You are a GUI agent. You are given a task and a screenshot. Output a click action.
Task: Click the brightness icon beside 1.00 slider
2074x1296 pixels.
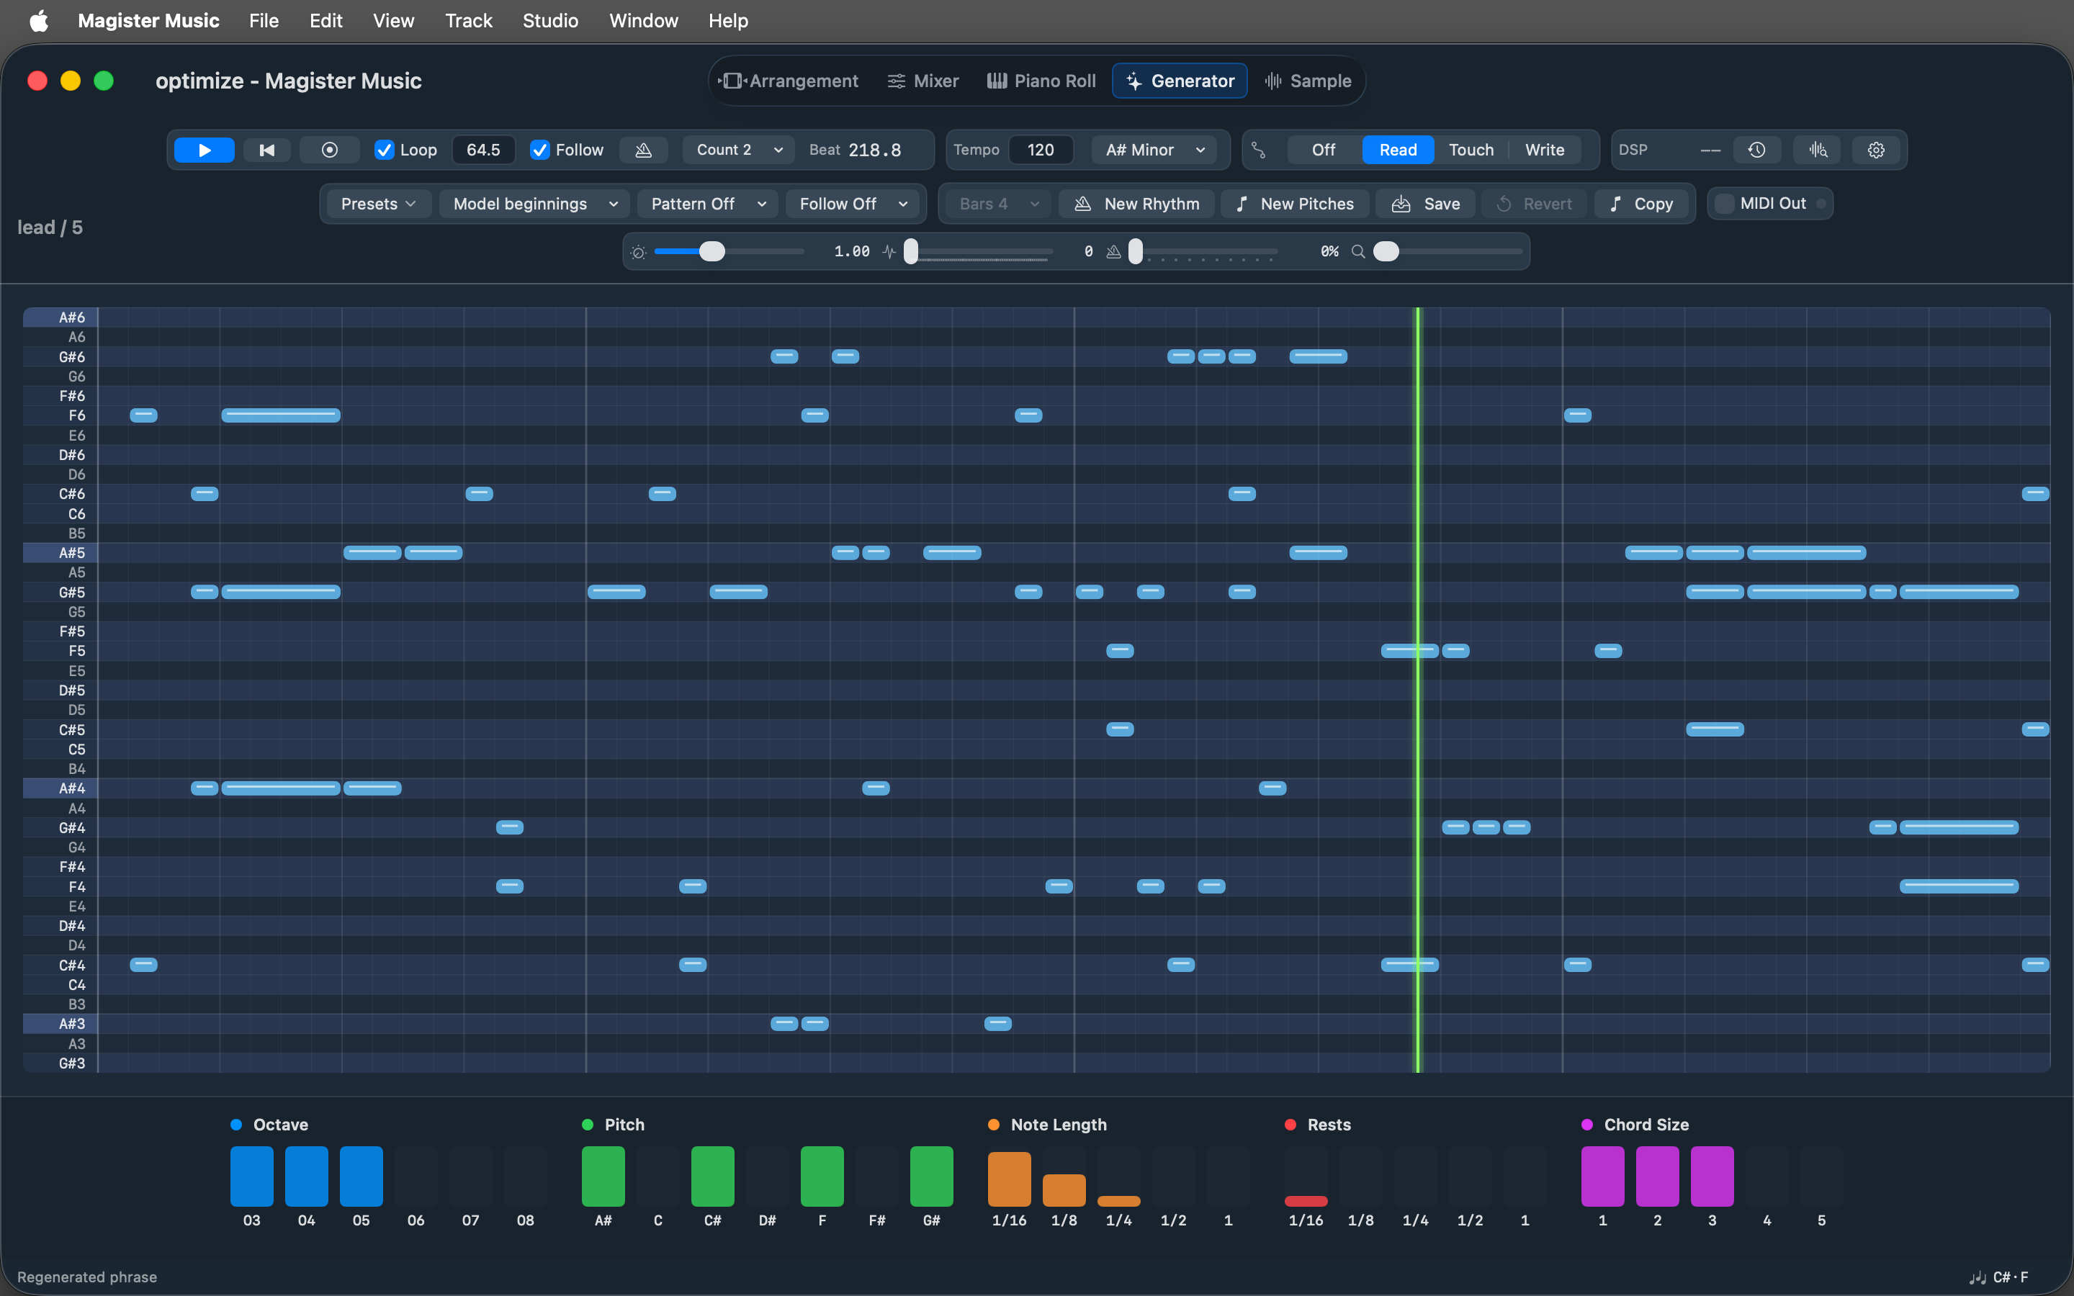(639, 252)
